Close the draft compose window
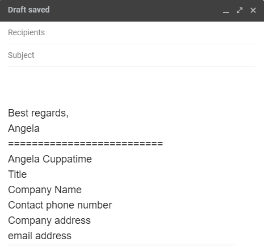 pos(253,10)
